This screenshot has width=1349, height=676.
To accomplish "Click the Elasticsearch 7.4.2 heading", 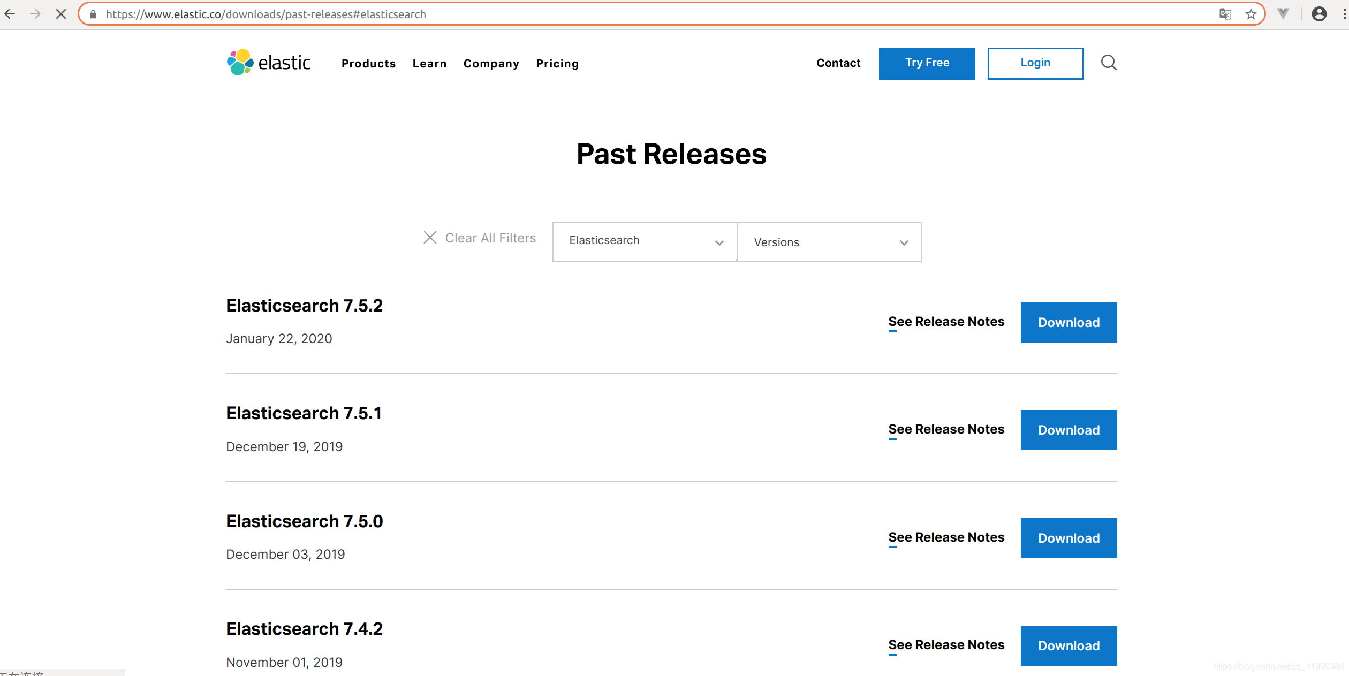I will tap(304, 629).
